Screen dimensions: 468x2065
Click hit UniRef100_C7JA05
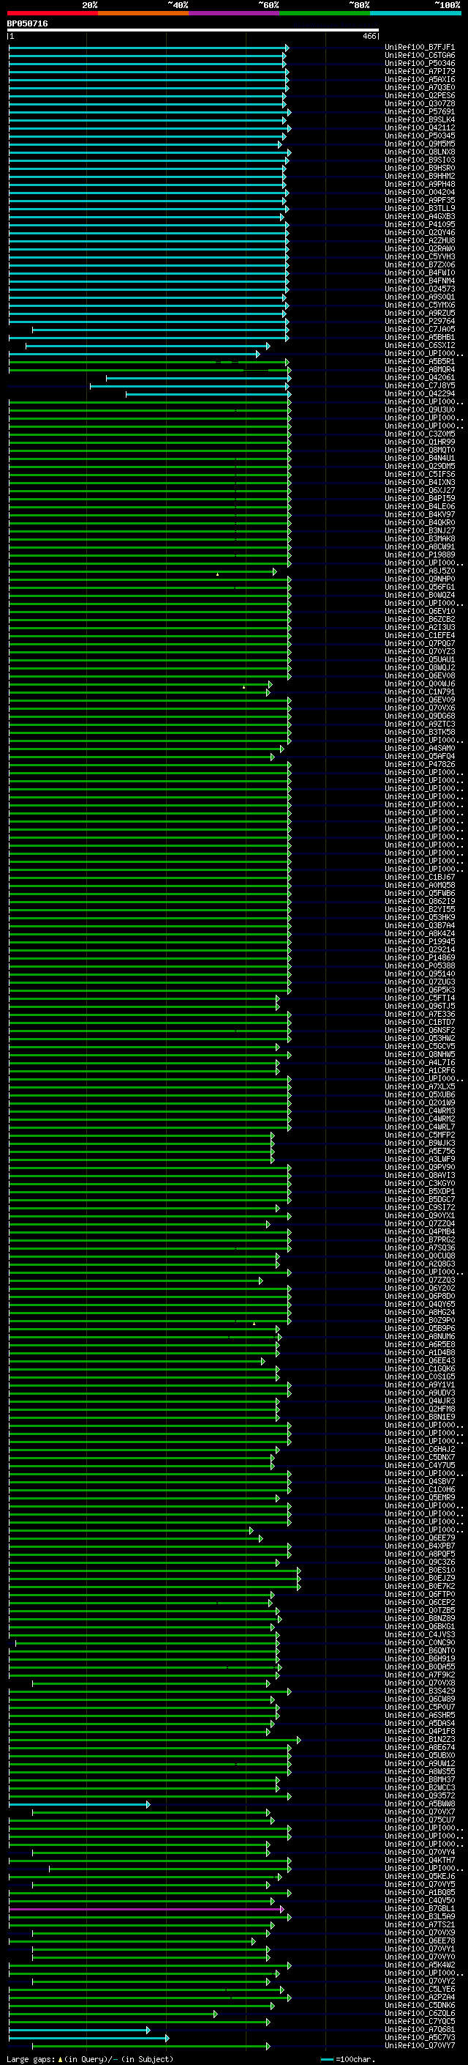[x=419, y=330]
